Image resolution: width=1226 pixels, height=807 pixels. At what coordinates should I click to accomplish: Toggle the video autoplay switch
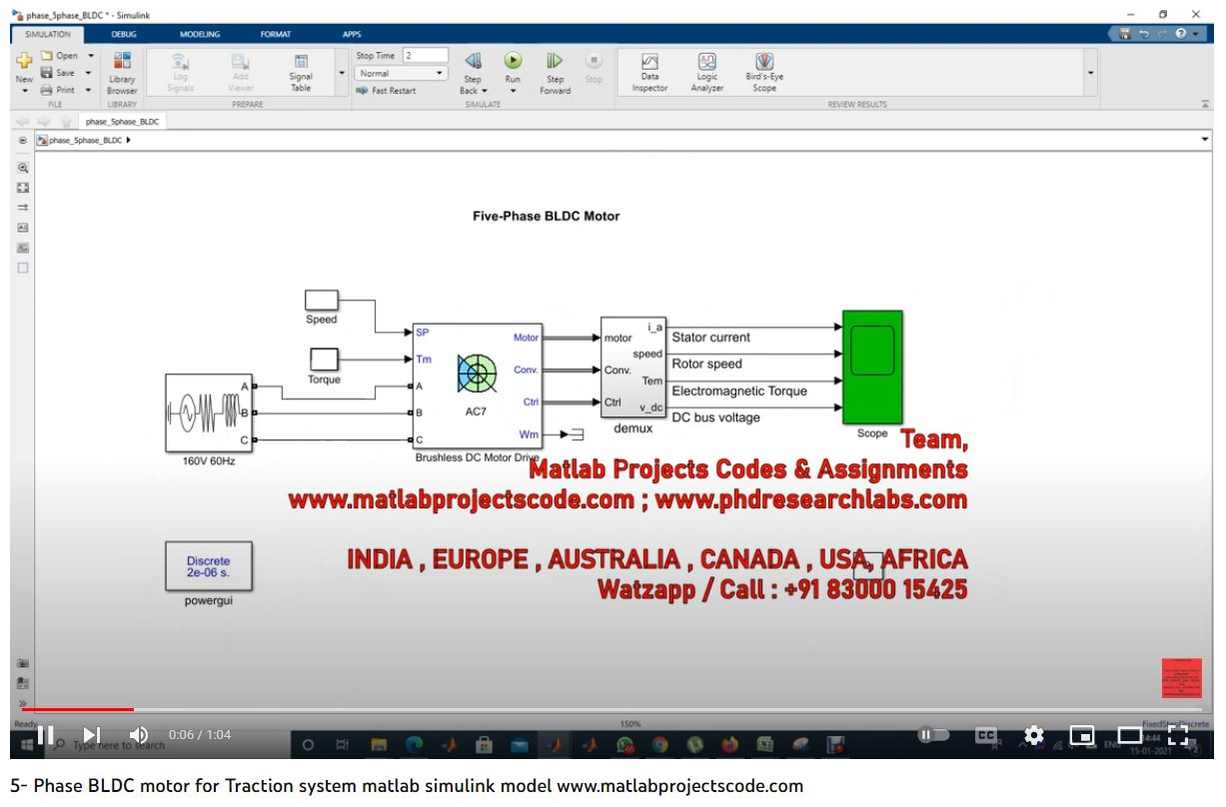(933, 735)
